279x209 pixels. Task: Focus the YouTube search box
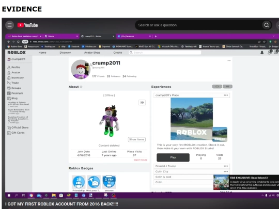coord(198,25)
